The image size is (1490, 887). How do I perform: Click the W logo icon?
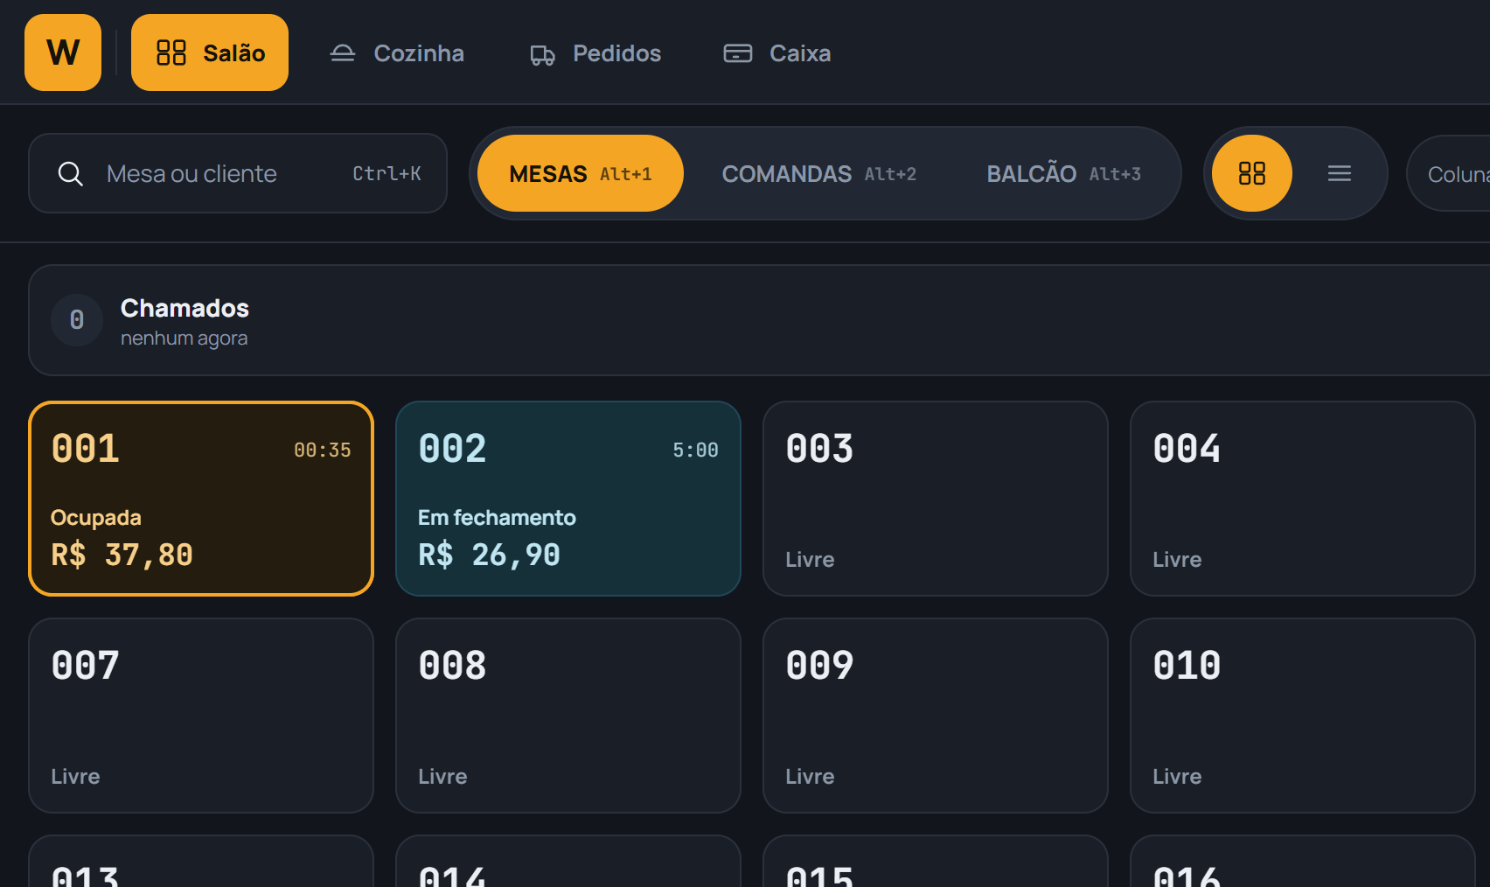click(63, 52)
